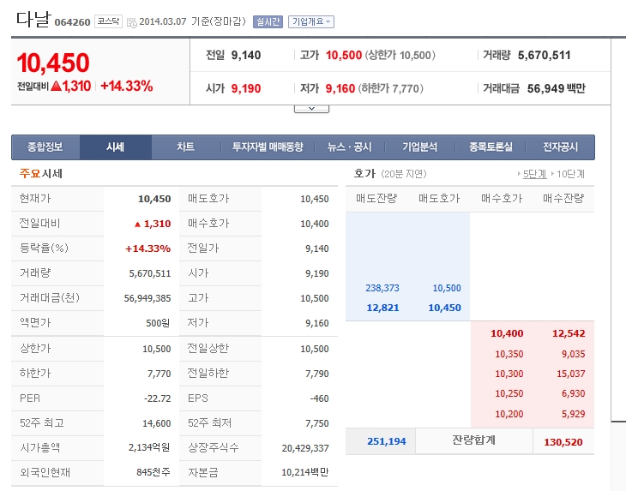The width and height of the screenshot is (626, 491).
Task: Click the 시가총액 value 2,134억원
Action: tap(149, 448)
